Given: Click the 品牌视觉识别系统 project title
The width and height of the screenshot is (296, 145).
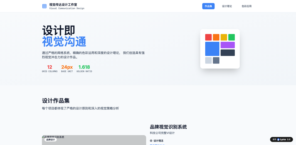Looking at the screenshot, I should point(168,127).
